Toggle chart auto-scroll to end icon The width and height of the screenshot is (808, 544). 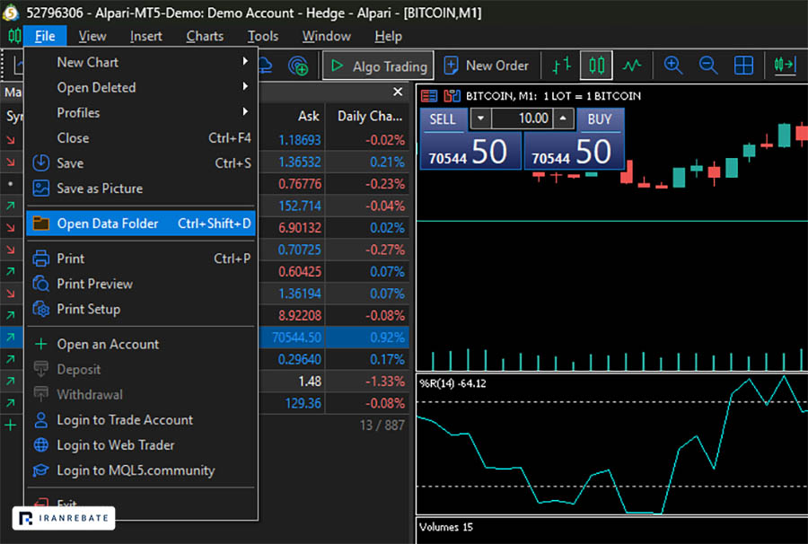785,66
